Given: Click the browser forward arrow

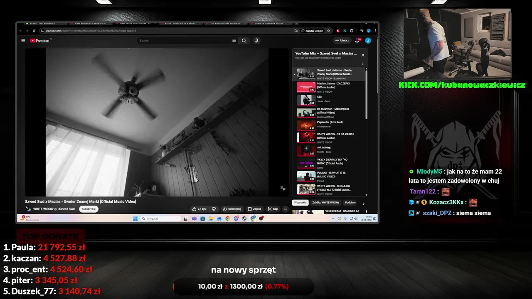Looking at the screenshot, I should [27, 31].
